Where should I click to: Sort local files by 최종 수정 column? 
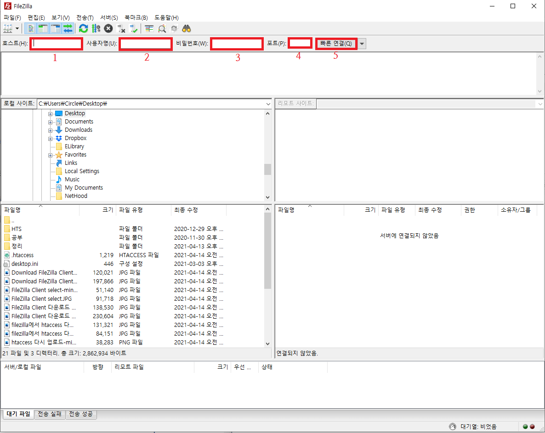click(x=199, y=210)
